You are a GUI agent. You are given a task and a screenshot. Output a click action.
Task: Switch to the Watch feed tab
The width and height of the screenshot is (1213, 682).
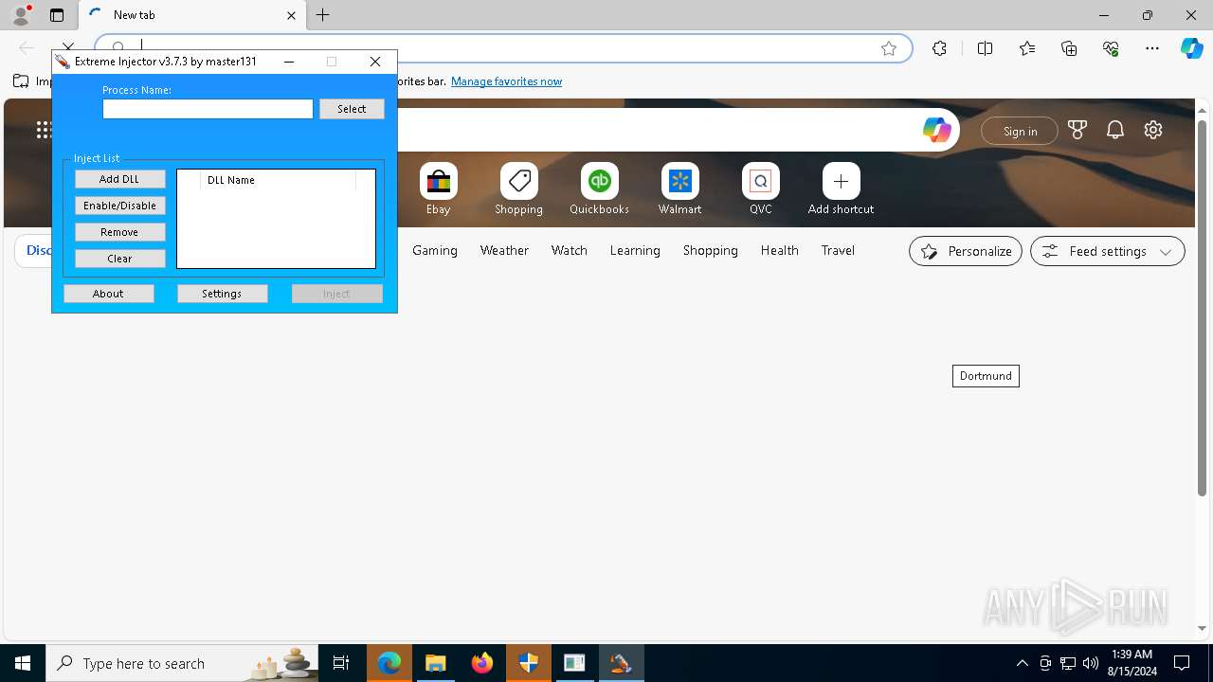(570, 251)
